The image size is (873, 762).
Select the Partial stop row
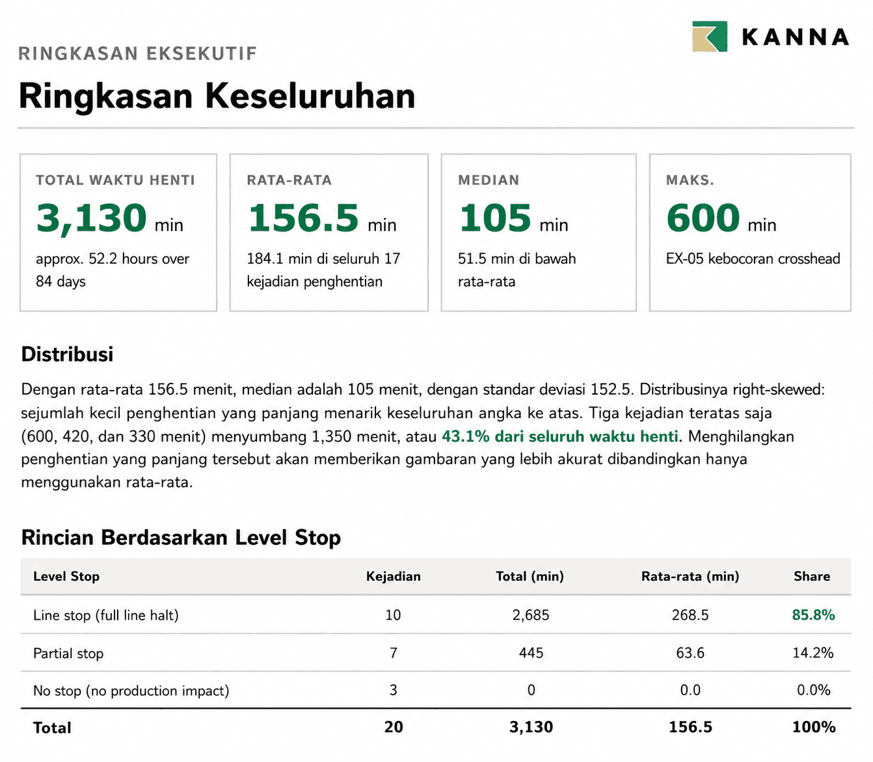[436, 653]
